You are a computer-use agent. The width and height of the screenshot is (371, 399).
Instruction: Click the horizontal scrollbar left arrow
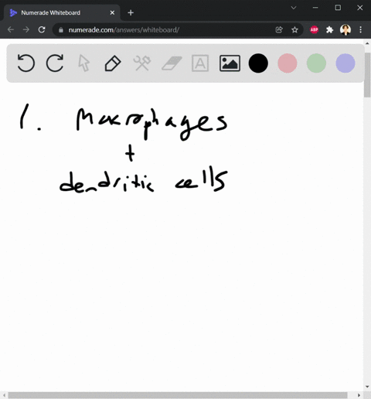[x=4, y=395]
